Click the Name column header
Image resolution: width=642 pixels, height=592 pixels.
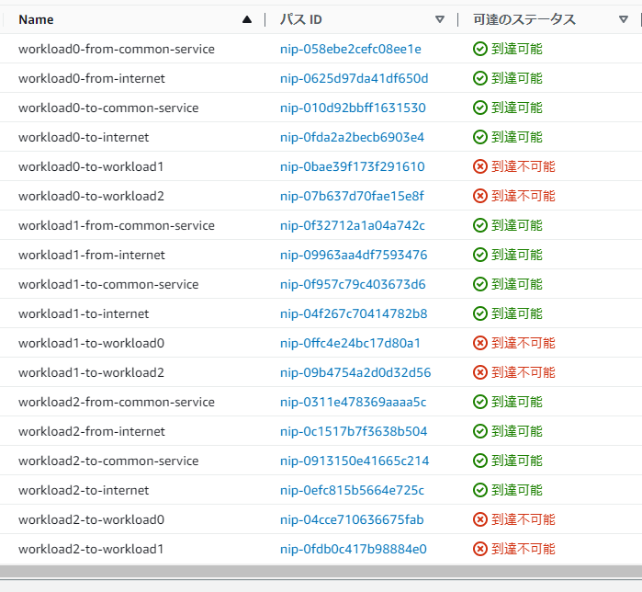pos(36,19)
